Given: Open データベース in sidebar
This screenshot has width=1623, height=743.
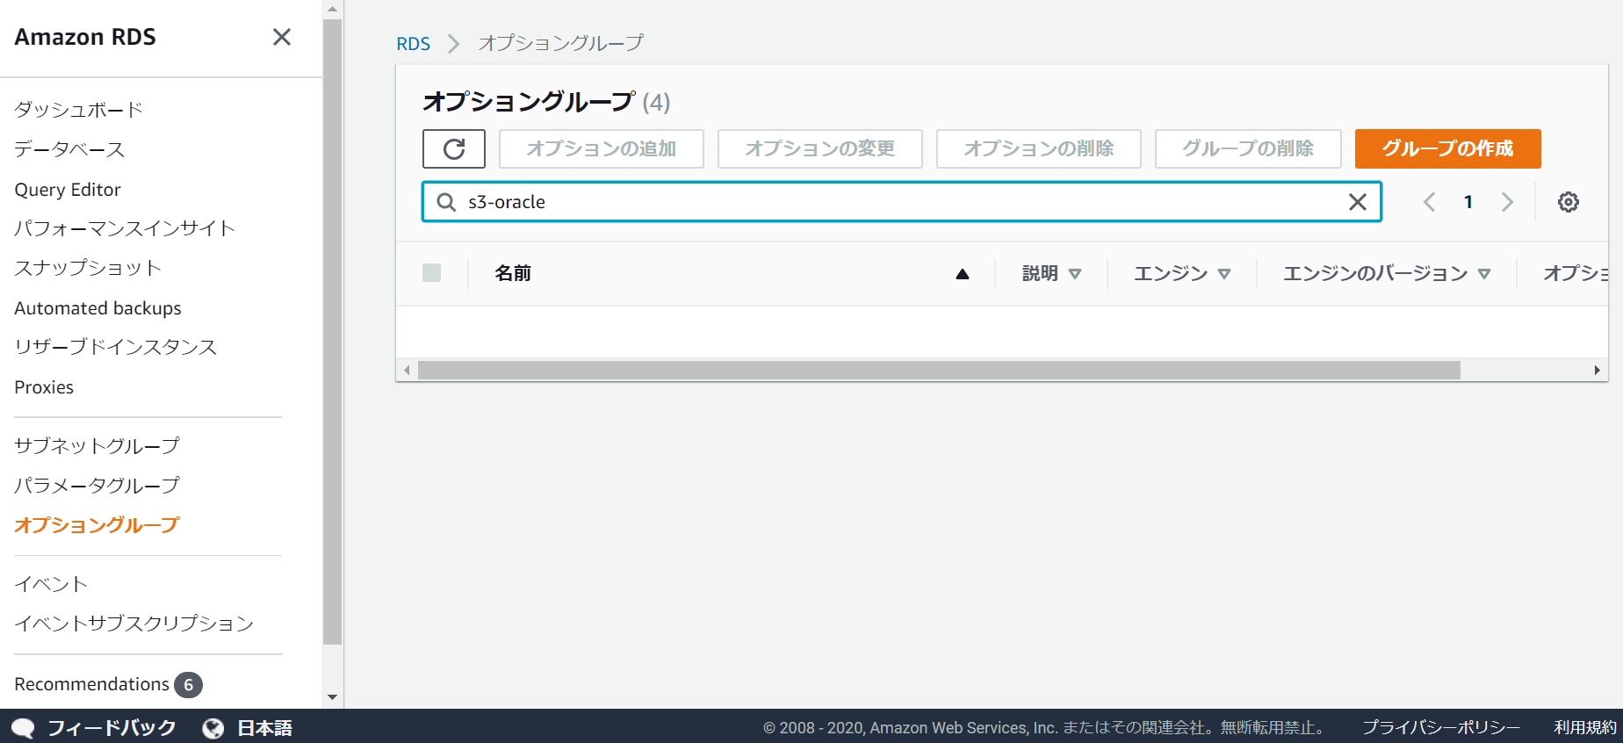Looking at the screenshot, I should pyautogui.click(x=69, y=149).
